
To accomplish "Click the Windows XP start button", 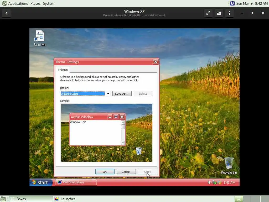I will click(x=41, y=182).
